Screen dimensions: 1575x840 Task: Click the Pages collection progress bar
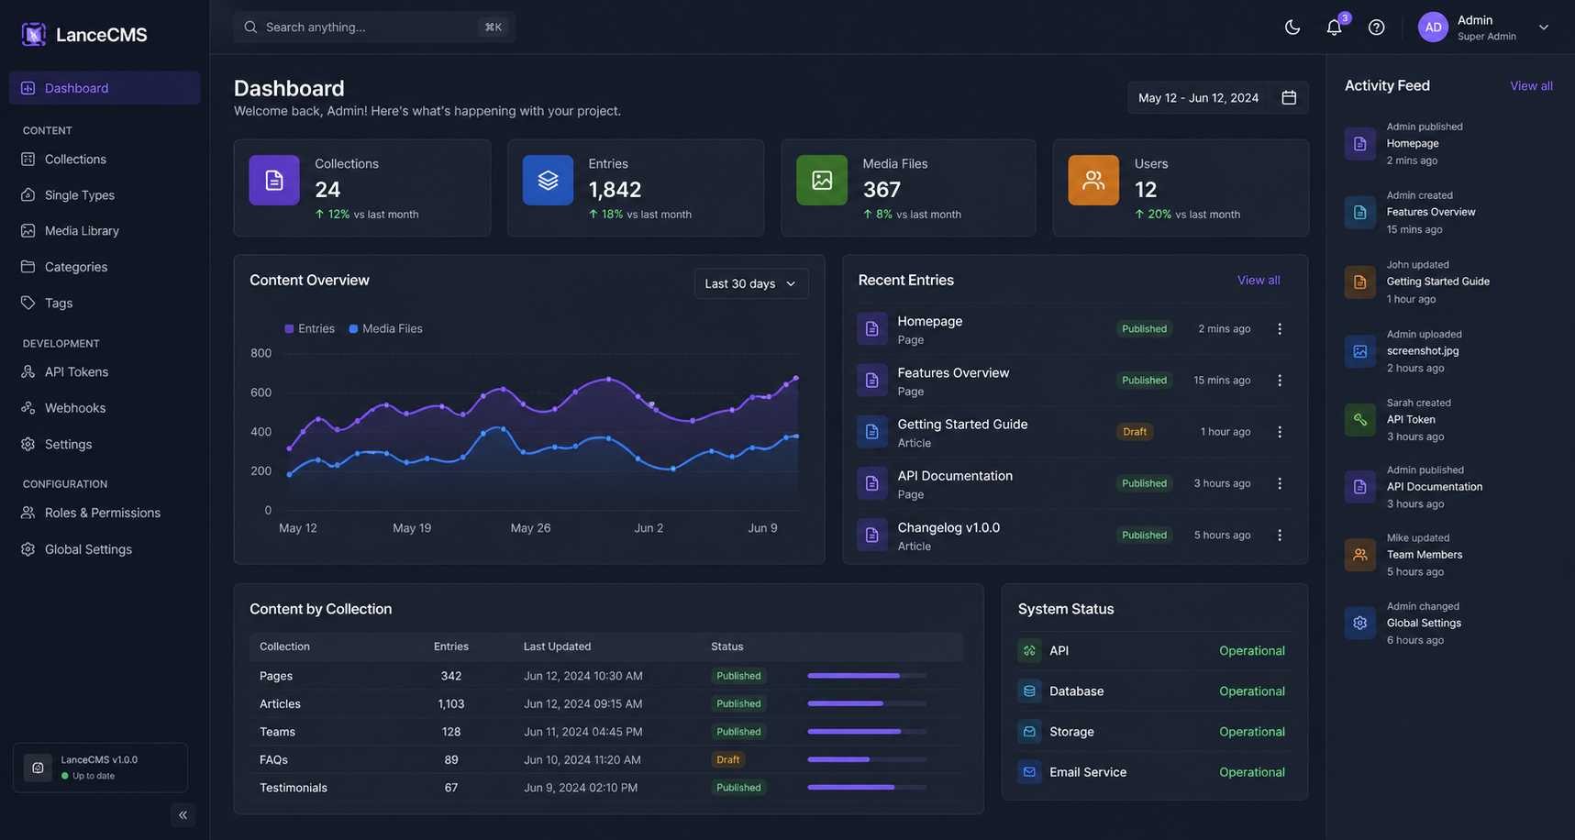[x=866, y=676]
